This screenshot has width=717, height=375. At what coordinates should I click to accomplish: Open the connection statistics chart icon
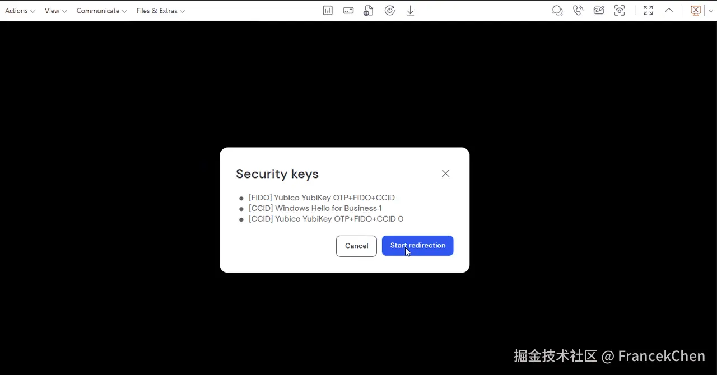point(328,11)
